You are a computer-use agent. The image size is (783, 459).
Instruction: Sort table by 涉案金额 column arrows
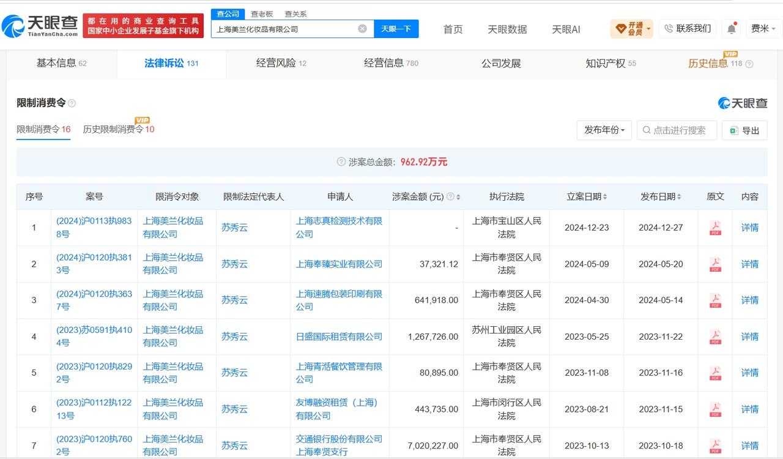coord(459,197)
